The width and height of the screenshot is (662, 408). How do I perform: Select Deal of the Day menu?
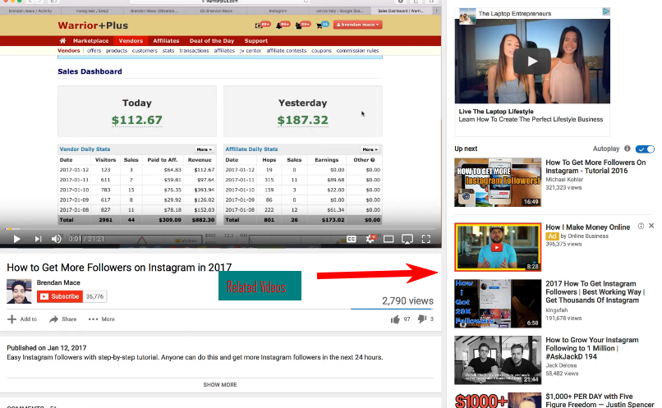(x=212, y=41)
